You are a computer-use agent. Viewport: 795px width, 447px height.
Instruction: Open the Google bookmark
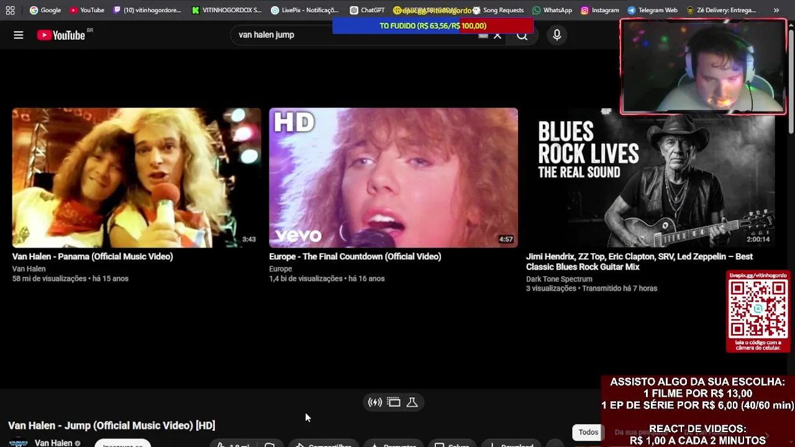[x=45, y=10]
